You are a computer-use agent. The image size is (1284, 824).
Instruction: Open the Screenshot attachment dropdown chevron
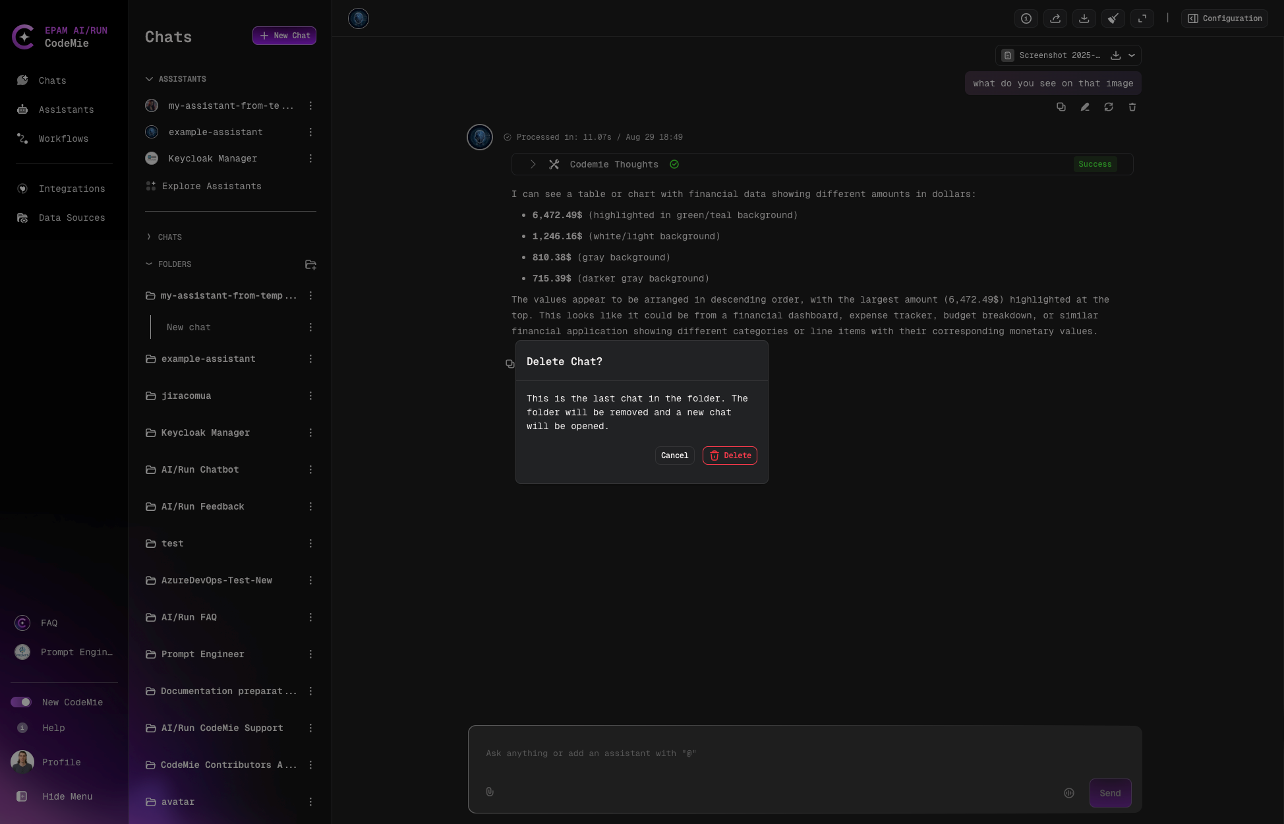(1132, 55)
